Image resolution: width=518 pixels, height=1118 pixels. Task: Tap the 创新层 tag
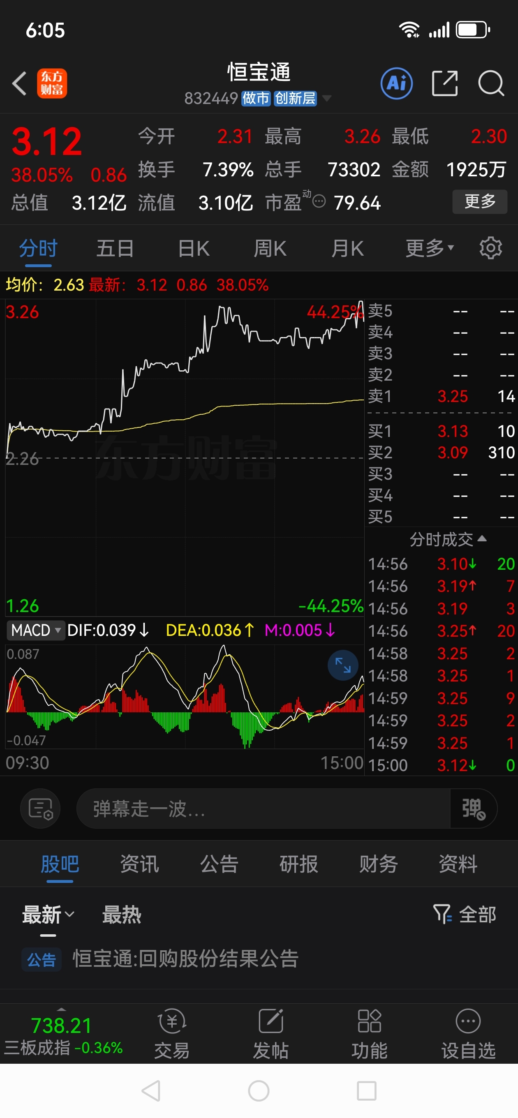(295, 98)
